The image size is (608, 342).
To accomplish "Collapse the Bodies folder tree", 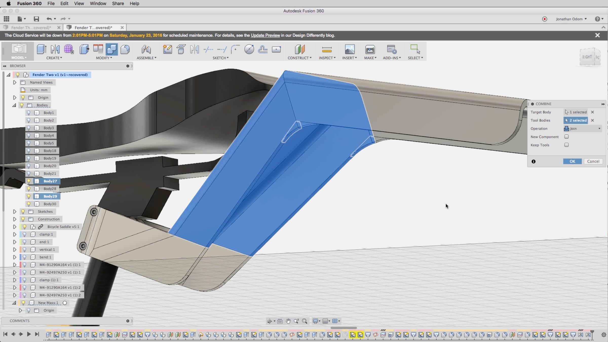I will pyautogui.click(x=14, y=105).
